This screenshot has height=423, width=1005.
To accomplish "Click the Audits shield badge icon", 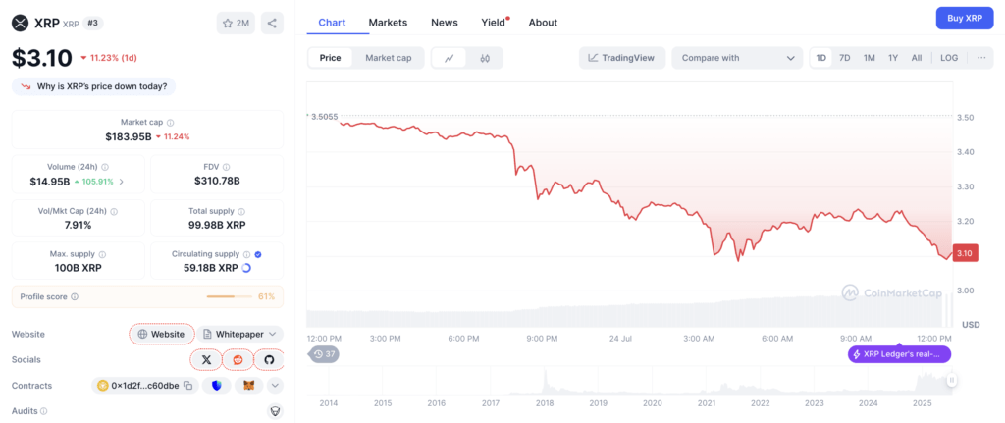I will pos(275,411).
